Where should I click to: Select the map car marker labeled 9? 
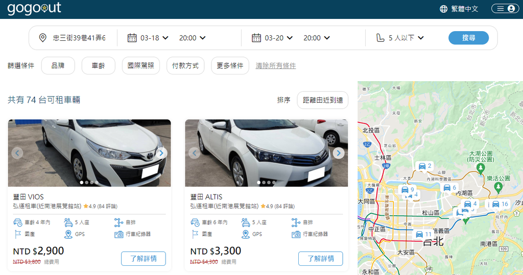pos(407,190)
